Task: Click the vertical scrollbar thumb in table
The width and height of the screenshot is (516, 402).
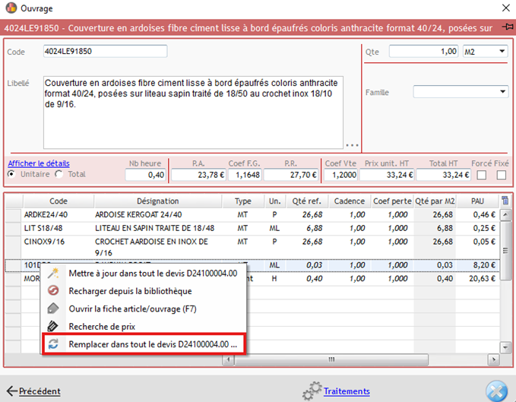Action: (505, 251)
